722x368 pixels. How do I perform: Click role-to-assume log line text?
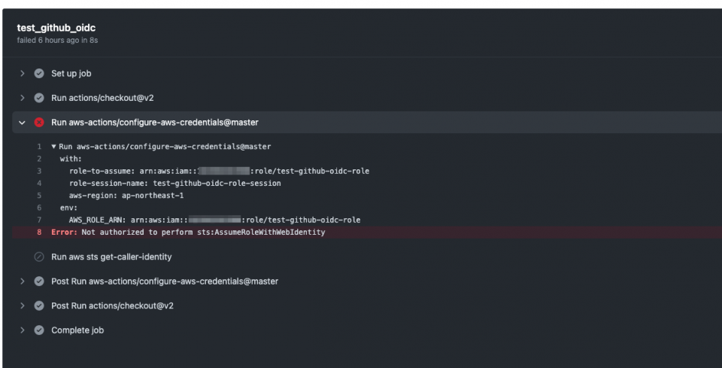tap(219, 171)
